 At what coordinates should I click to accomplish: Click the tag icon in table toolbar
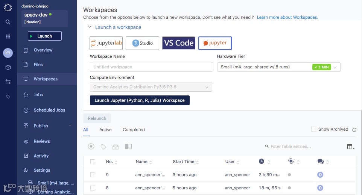103,147
